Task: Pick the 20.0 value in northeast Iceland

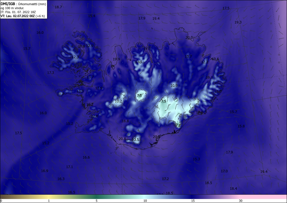Action: click(189, 38)
